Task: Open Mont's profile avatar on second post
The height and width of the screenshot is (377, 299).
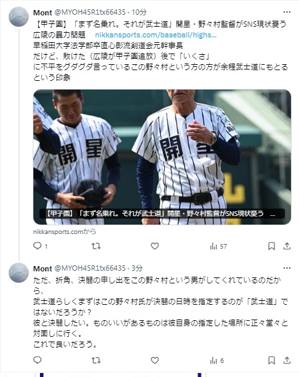Action: click(19, 273)
